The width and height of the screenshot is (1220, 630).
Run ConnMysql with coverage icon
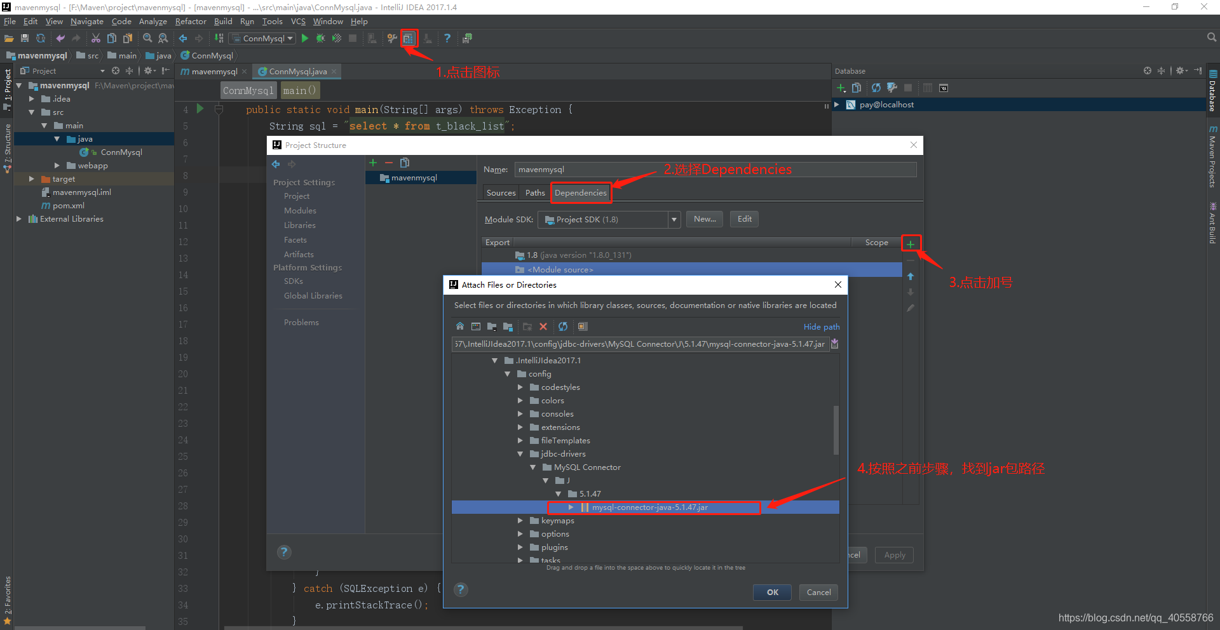[337, 38]
